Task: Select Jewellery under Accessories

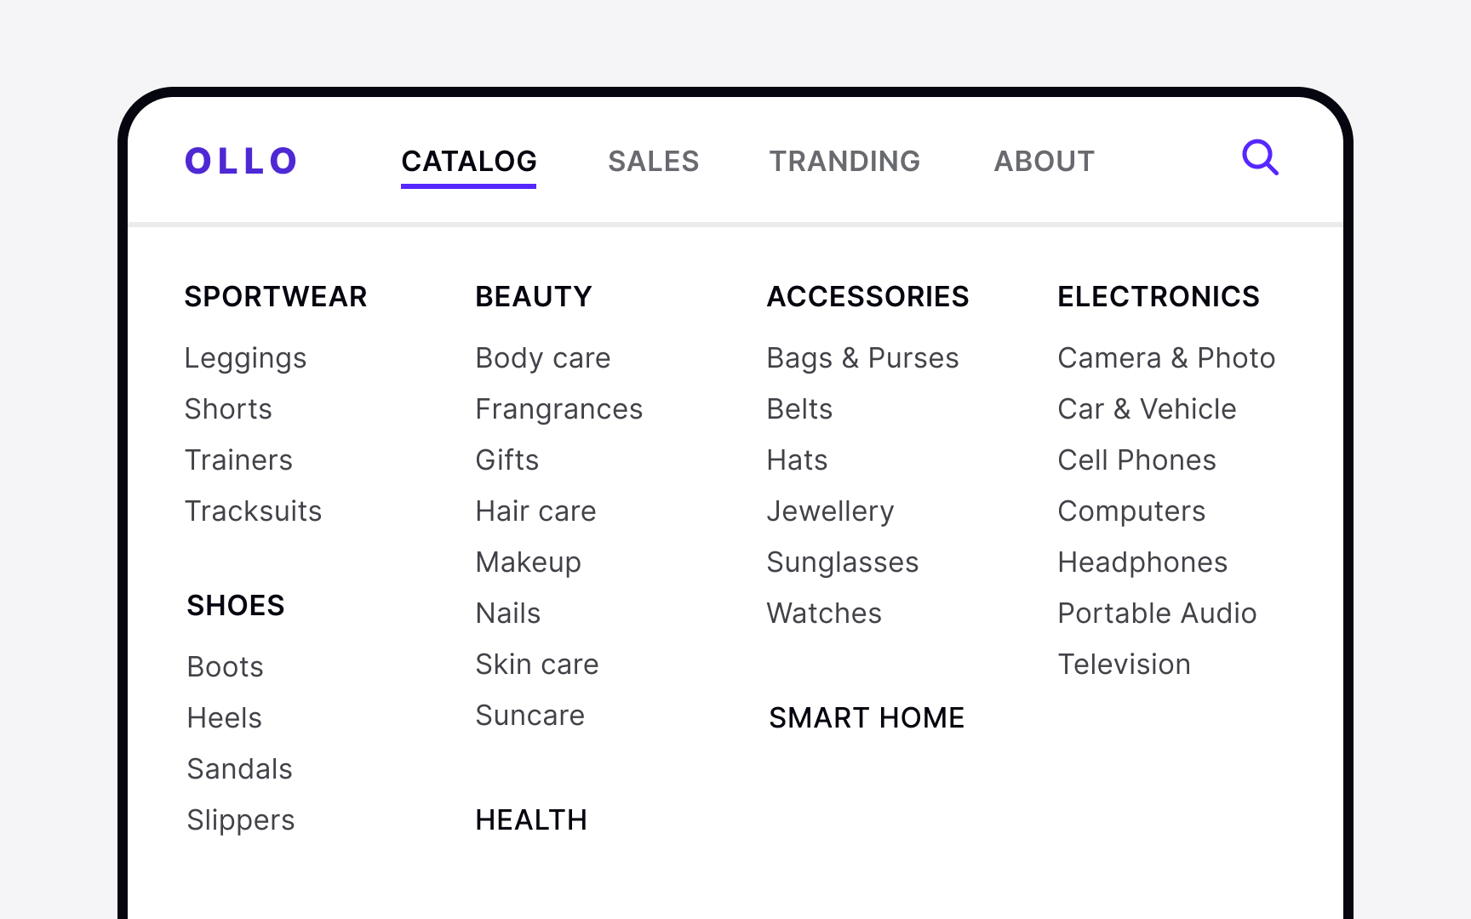Action: (830, 511)
